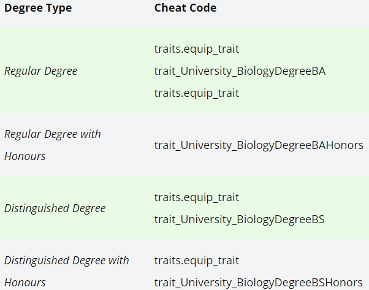
Task: Click "Honours" under "Distinguished Degree with"
Action: [x=25, y=283]
